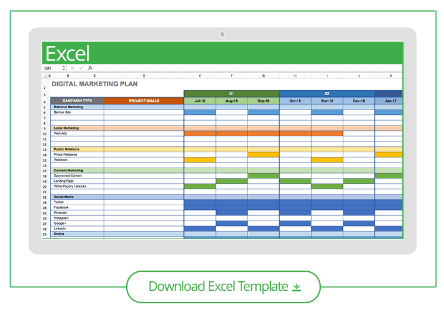This screenshot has height=314, width=444.
Task: Click the webcam dot on the monitor bezel
Action: tap(222, 34)
